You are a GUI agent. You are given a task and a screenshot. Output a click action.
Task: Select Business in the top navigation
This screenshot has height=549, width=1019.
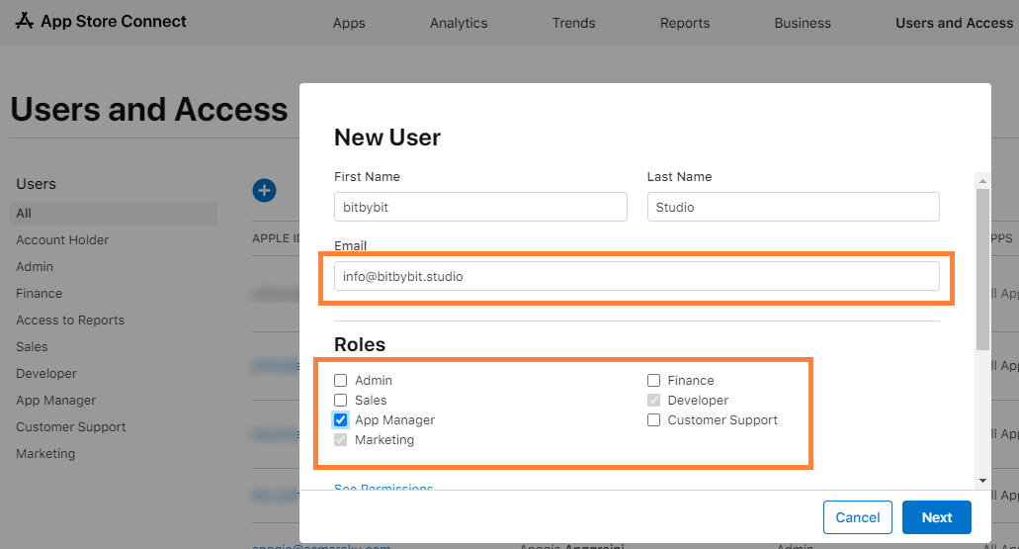pos(803,23)
